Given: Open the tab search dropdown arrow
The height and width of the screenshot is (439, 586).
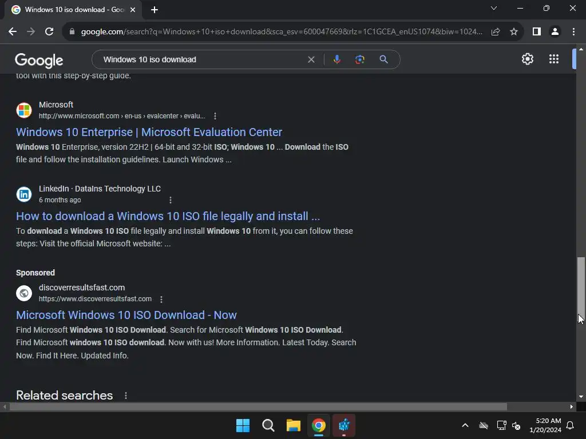Looking at the screenshot, I should [494, 8].
